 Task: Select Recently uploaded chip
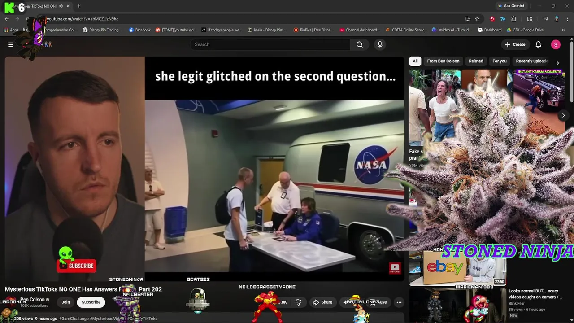click(x=532, y=61)
